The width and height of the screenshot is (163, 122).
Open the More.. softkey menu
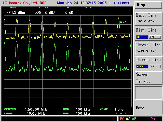click(x=148, y=108)
